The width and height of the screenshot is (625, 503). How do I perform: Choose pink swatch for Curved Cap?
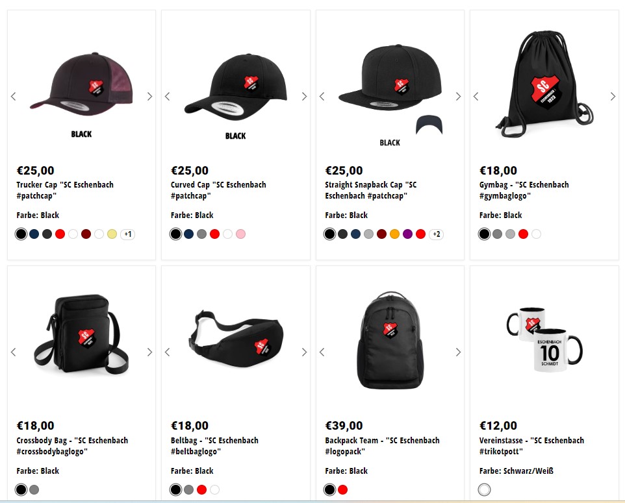coord(241,234)
